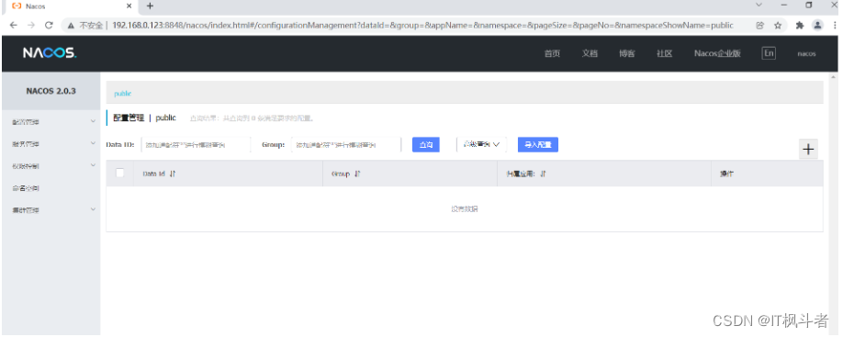Click the blue 导入配置 import button
This screenshot has height=337, width=843.
click(537, 144)
